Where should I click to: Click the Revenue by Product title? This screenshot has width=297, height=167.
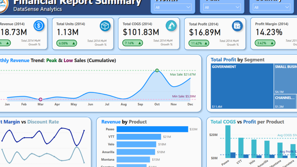tap(124, 122)
